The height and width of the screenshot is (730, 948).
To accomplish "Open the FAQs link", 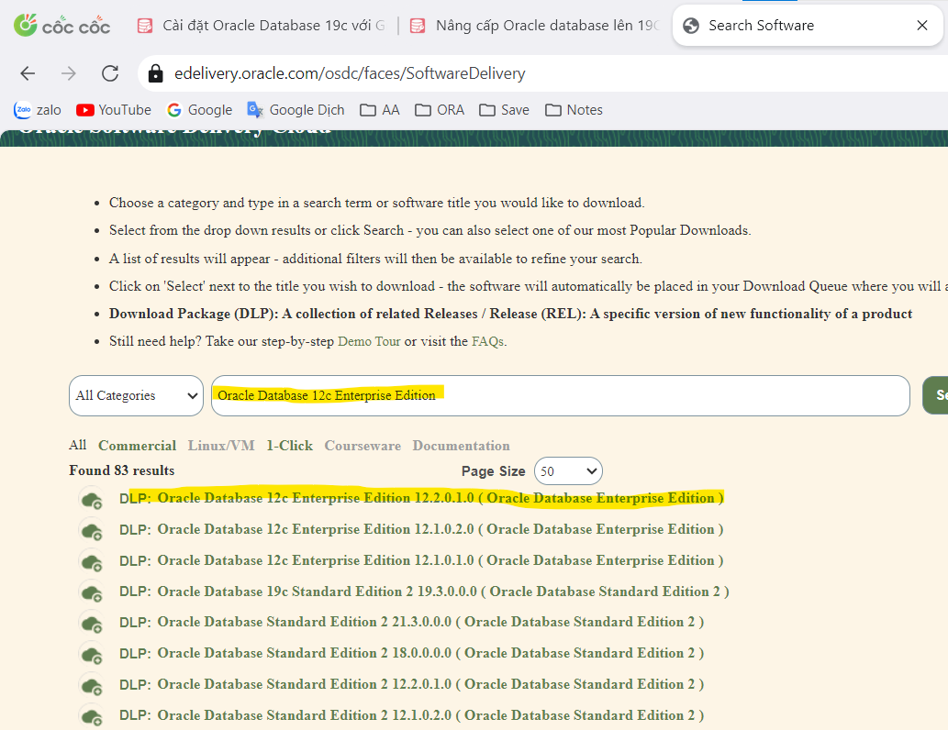I will pyautogui.click(x=487, y=341).
